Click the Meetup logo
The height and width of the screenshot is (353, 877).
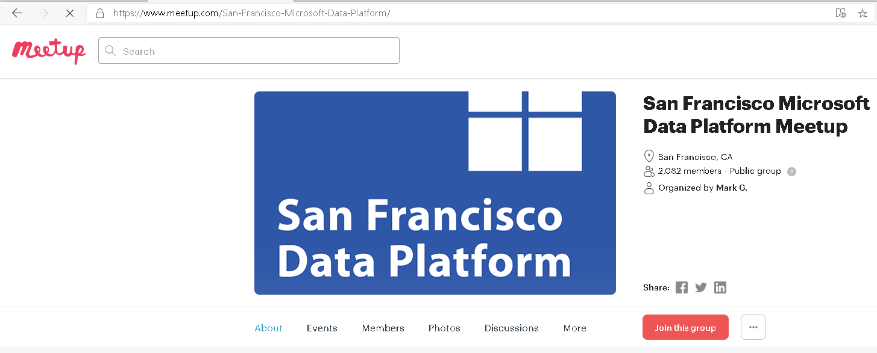(x=49, y=51)
